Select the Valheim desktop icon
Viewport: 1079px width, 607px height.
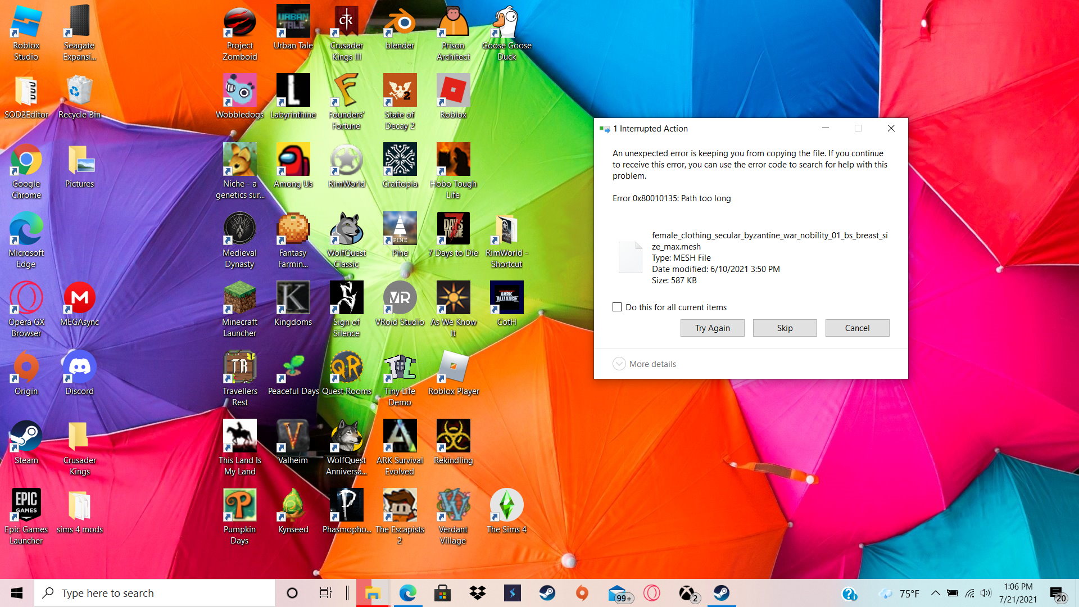[293, 442]
